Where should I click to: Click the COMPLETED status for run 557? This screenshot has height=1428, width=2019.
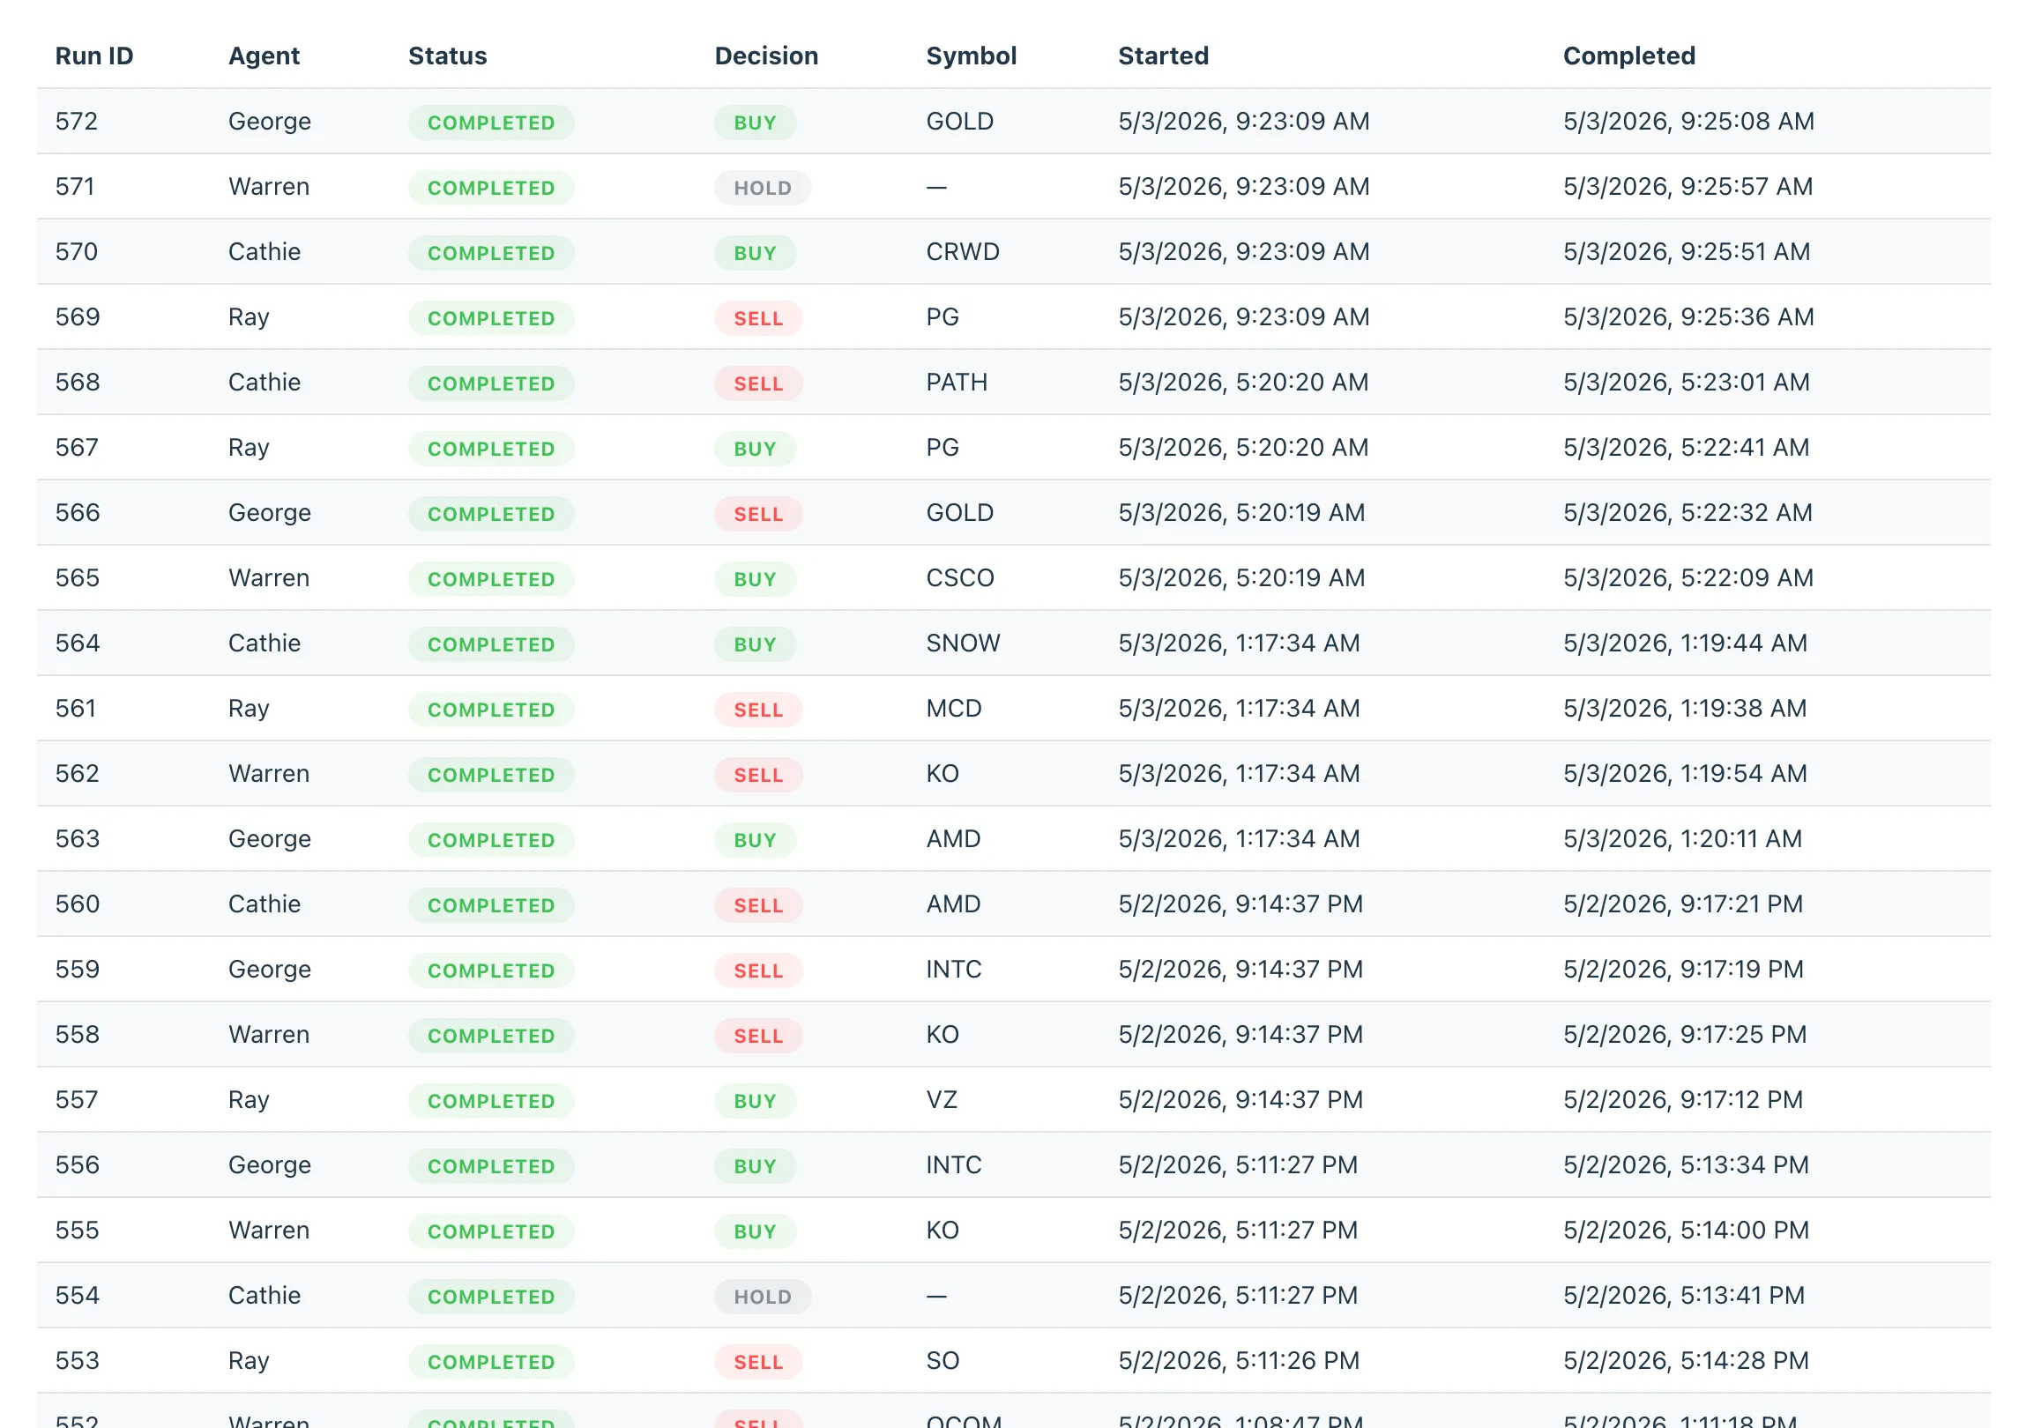click(x=491, y=1101)
